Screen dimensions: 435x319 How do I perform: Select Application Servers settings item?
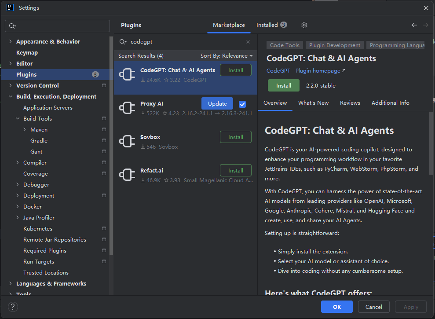(48, 107)
